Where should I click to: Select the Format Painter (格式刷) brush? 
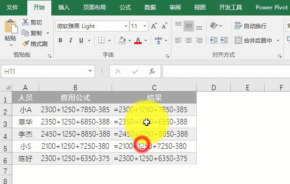coord(35,44)
